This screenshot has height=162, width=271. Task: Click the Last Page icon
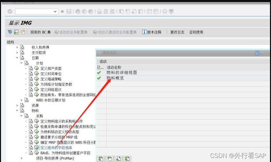click(141, 11)
